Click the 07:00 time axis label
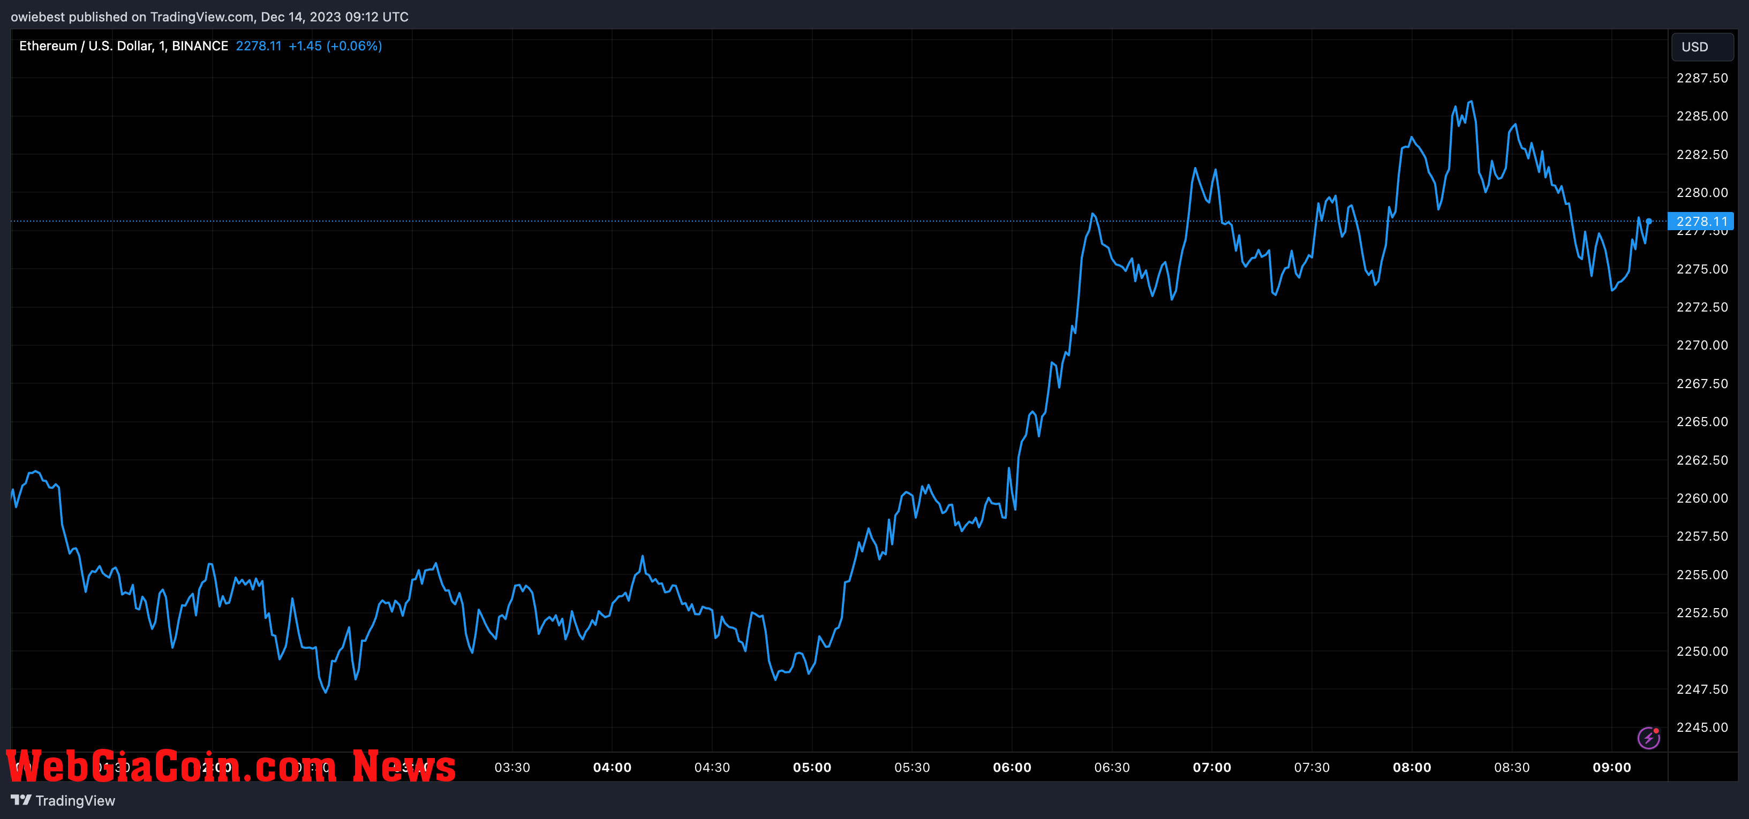Image resolution: width=1749 pixels, height=819 pixels. pos(1212,768)
